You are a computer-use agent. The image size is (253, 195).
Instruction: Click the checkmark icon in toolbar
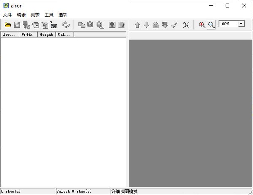174,25
